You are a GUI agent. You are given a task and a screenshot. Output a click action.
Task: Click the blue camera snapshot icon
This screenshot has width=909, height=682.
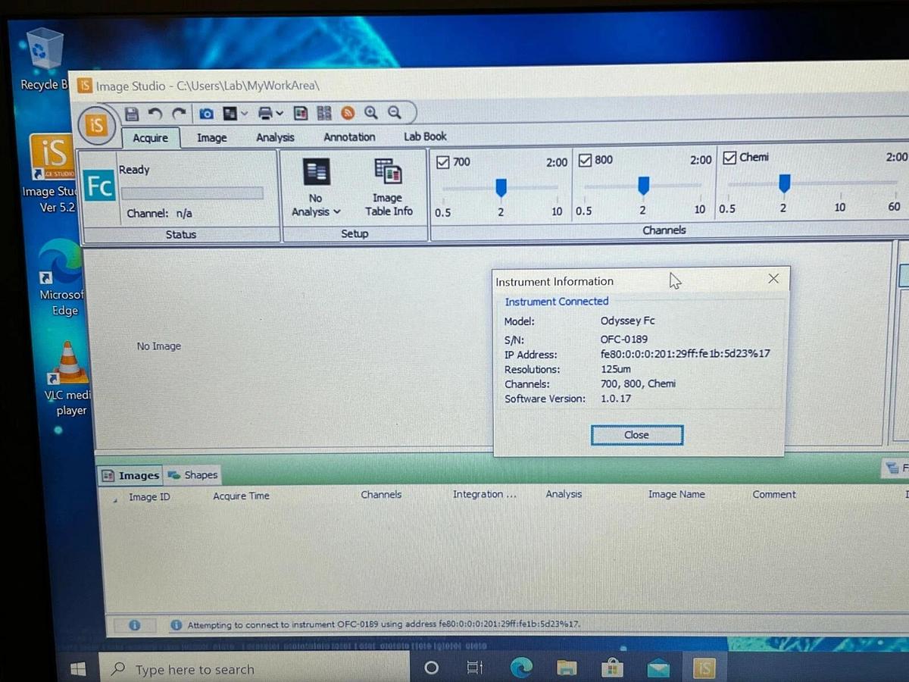(x=206, y=114)
